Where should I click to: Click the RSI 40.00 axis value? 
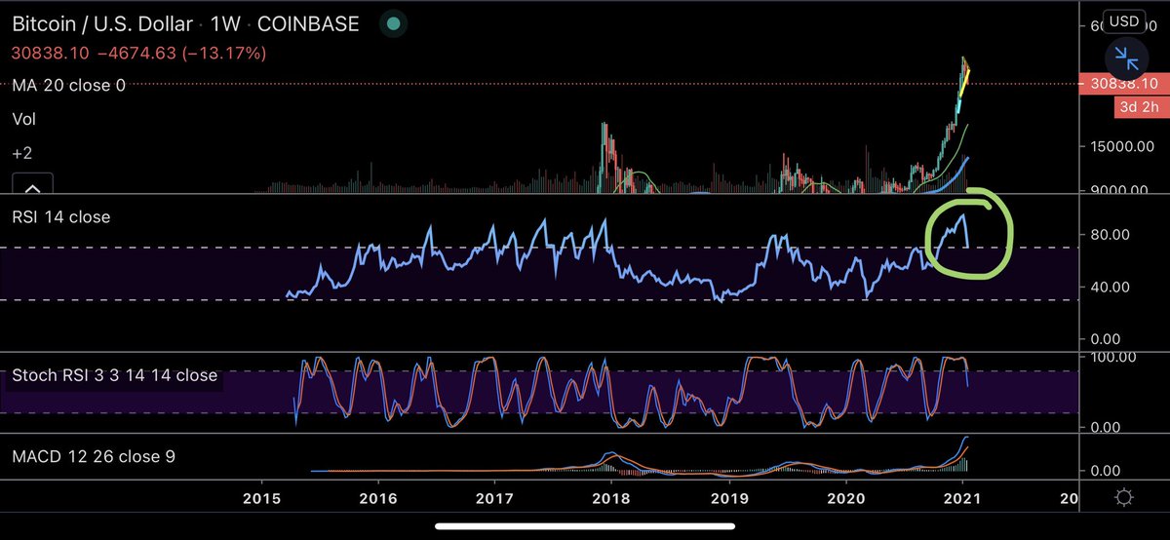pyautogui.click(x=1111, y=288)
